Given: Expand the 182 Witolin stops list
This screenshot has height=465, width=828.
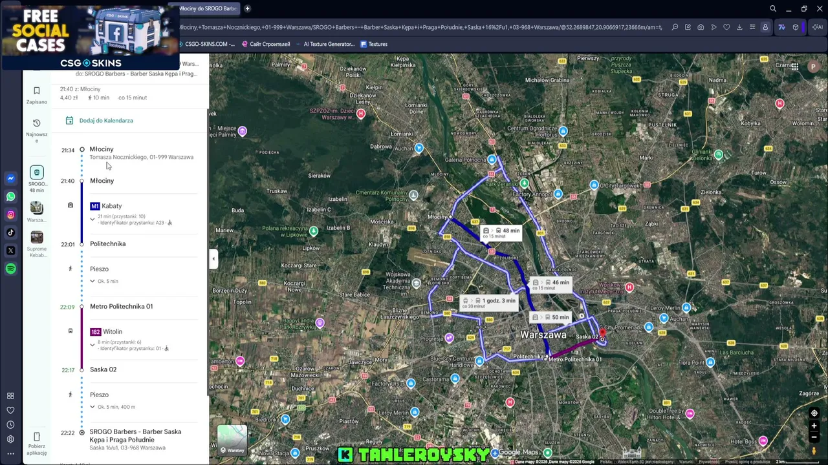Looking at the screenshot, I should [x=93, y=345].
